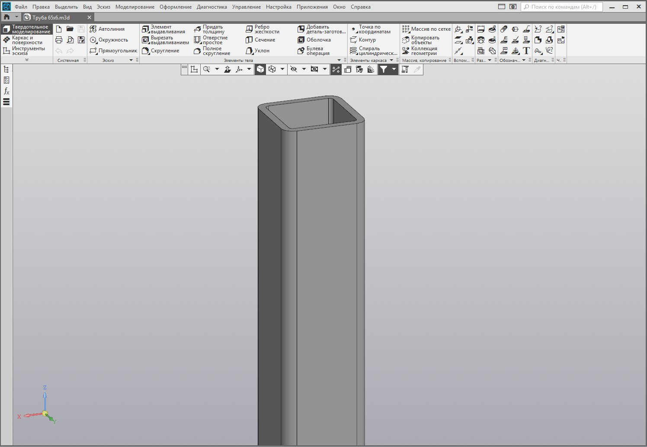647x447 pixels.
Task: Click the coordinate system icon in view toolbar
Action: tap(194, 69)
